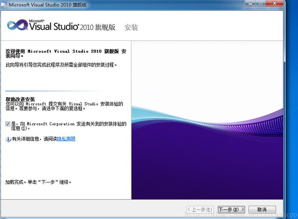
Task: Open the 隐私声明 privacy statement link
Action: pyautogui.click(x=66, y=139)
